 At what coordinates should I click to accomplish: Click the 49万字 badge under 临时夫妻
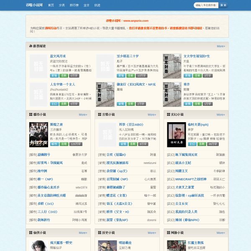[x=213, y=144]
